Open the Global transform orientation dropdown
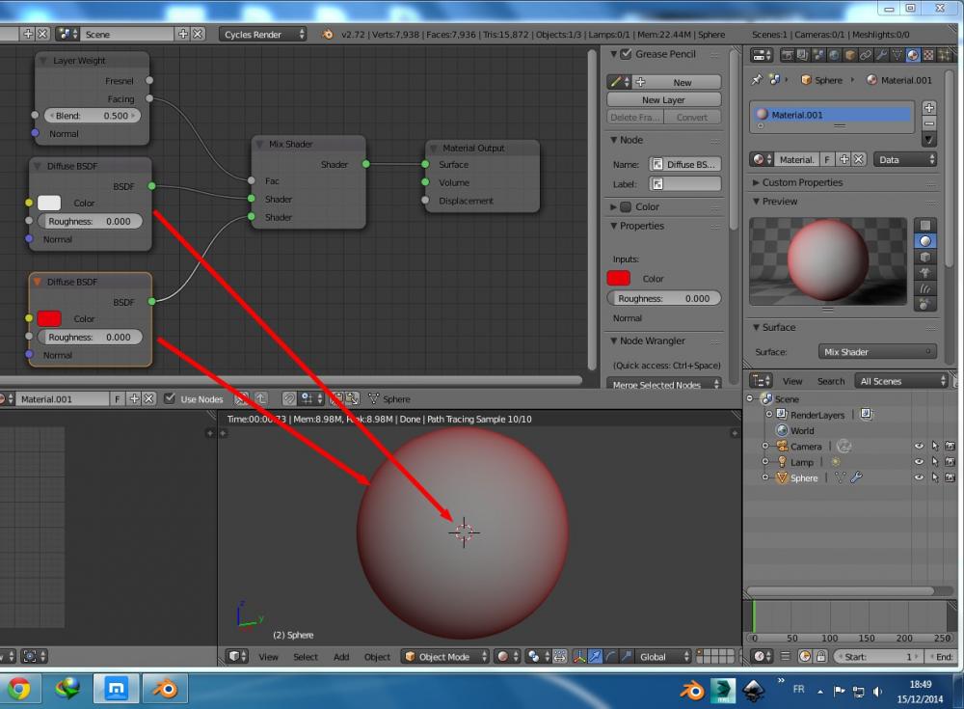964x709 pixels. point(663,657)
